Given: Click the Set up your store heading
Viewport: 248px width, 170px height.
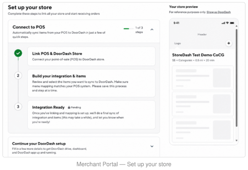Looking at the screenshot, I should pos(30,8).
